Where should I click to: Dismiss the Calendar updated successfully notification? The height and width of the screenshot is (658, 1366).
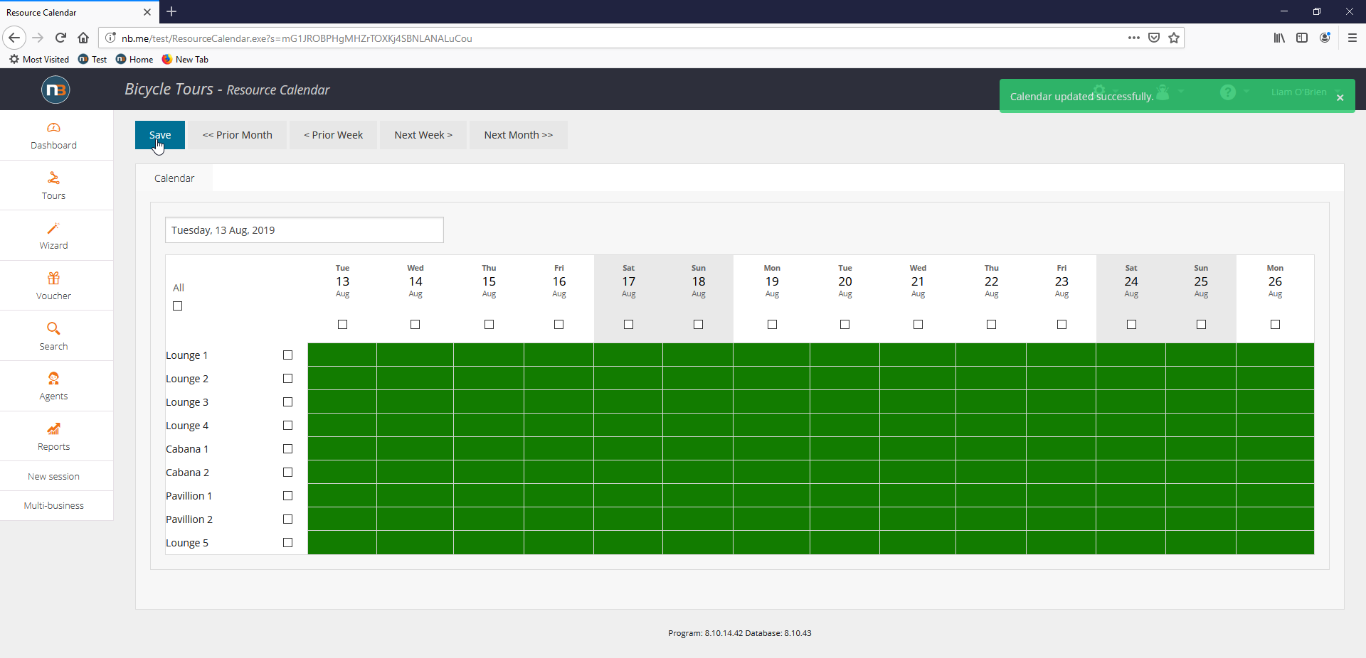tap(1340, 97)
